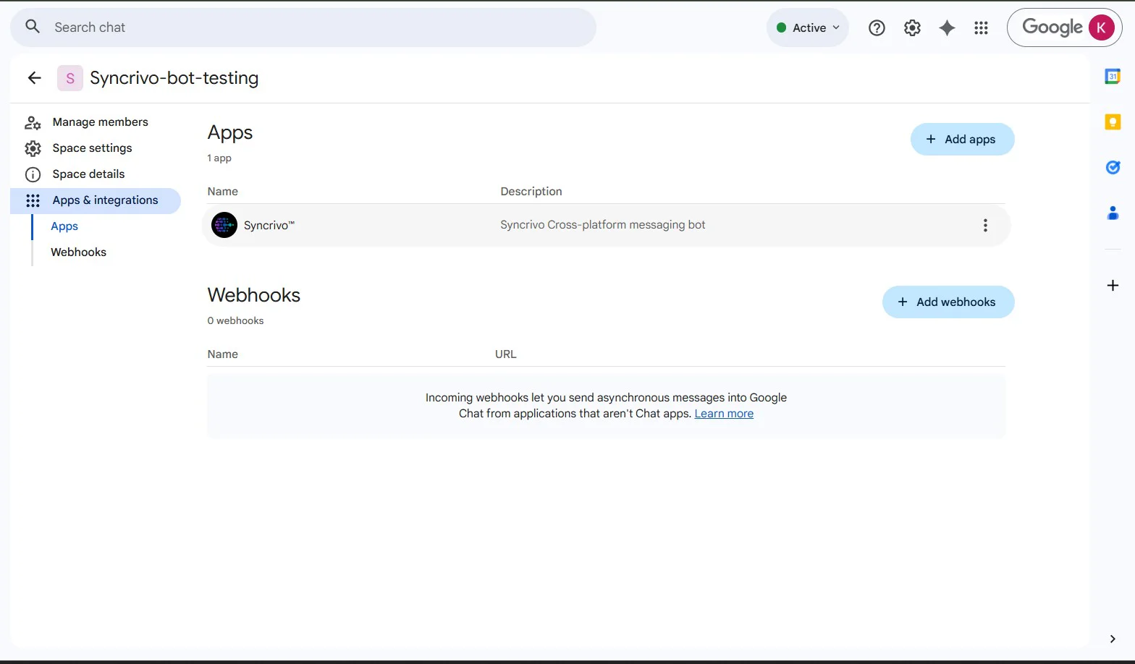Go back using the left arrow

click(x=34, y=77)
